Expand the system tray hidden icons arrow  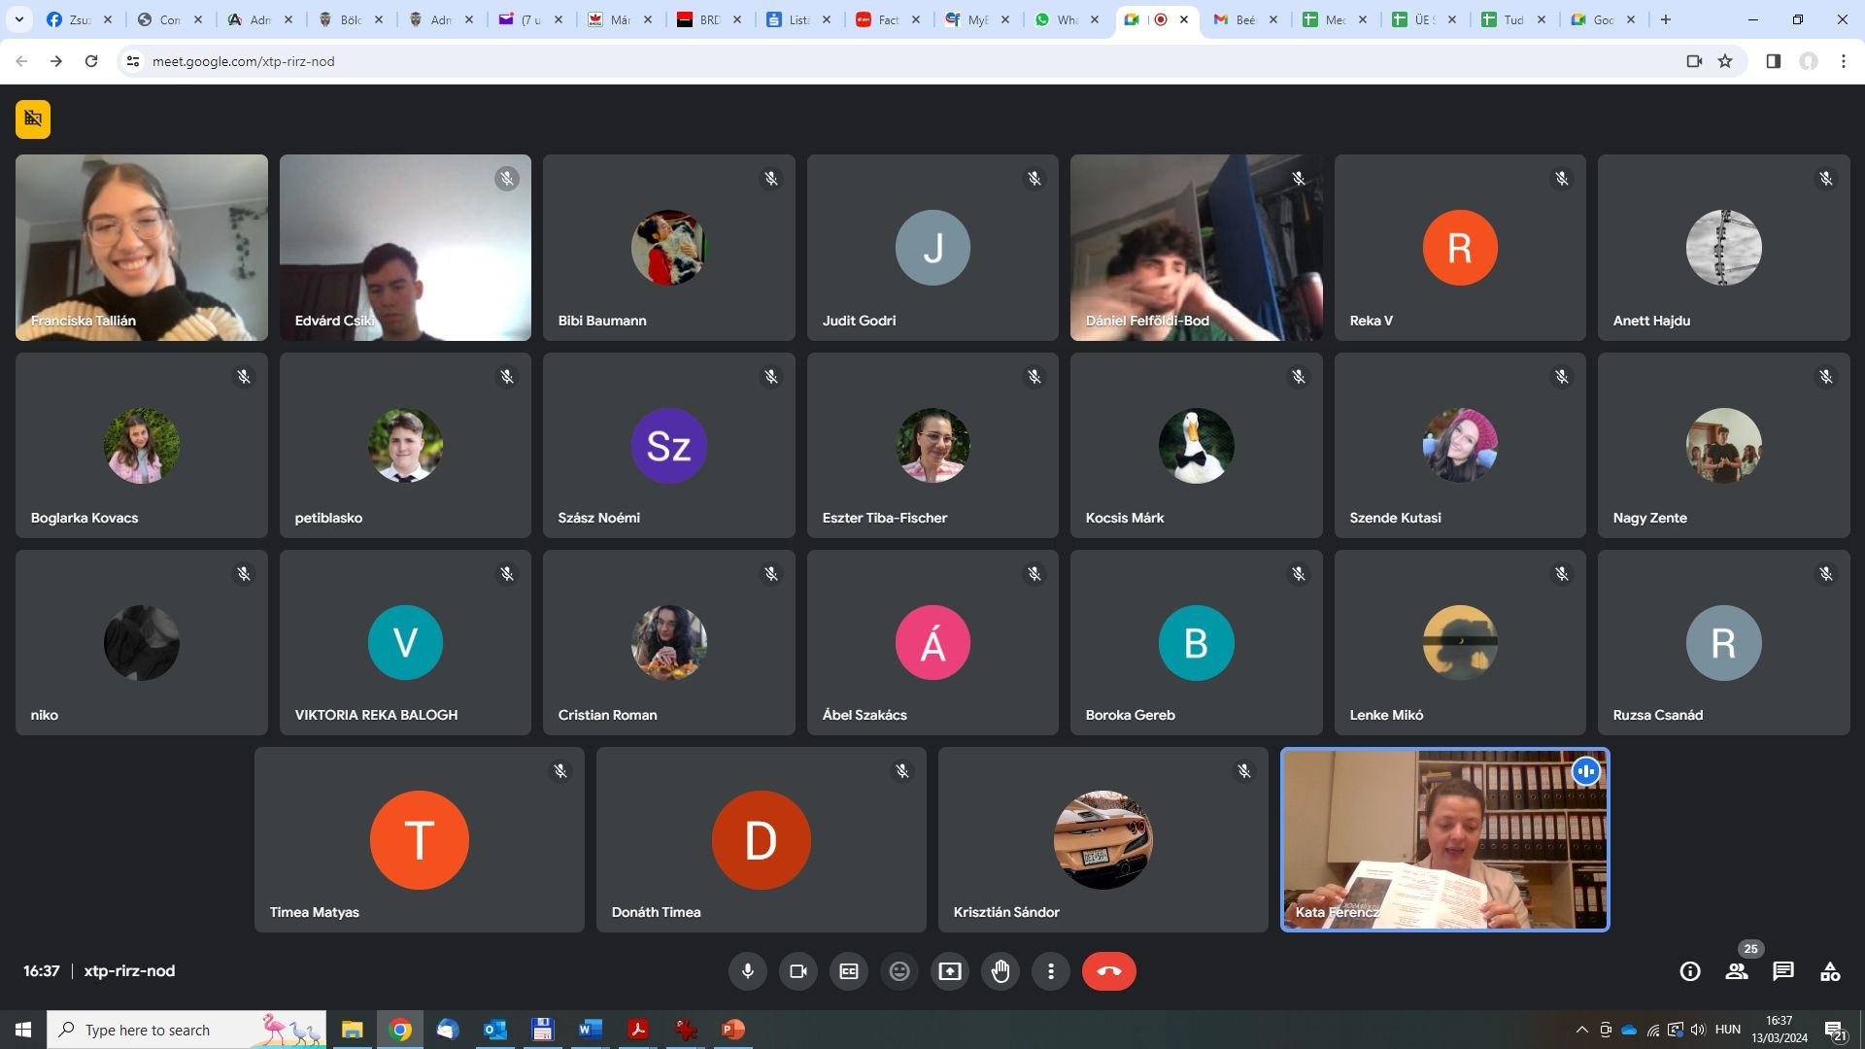tap(1581, 1030)
